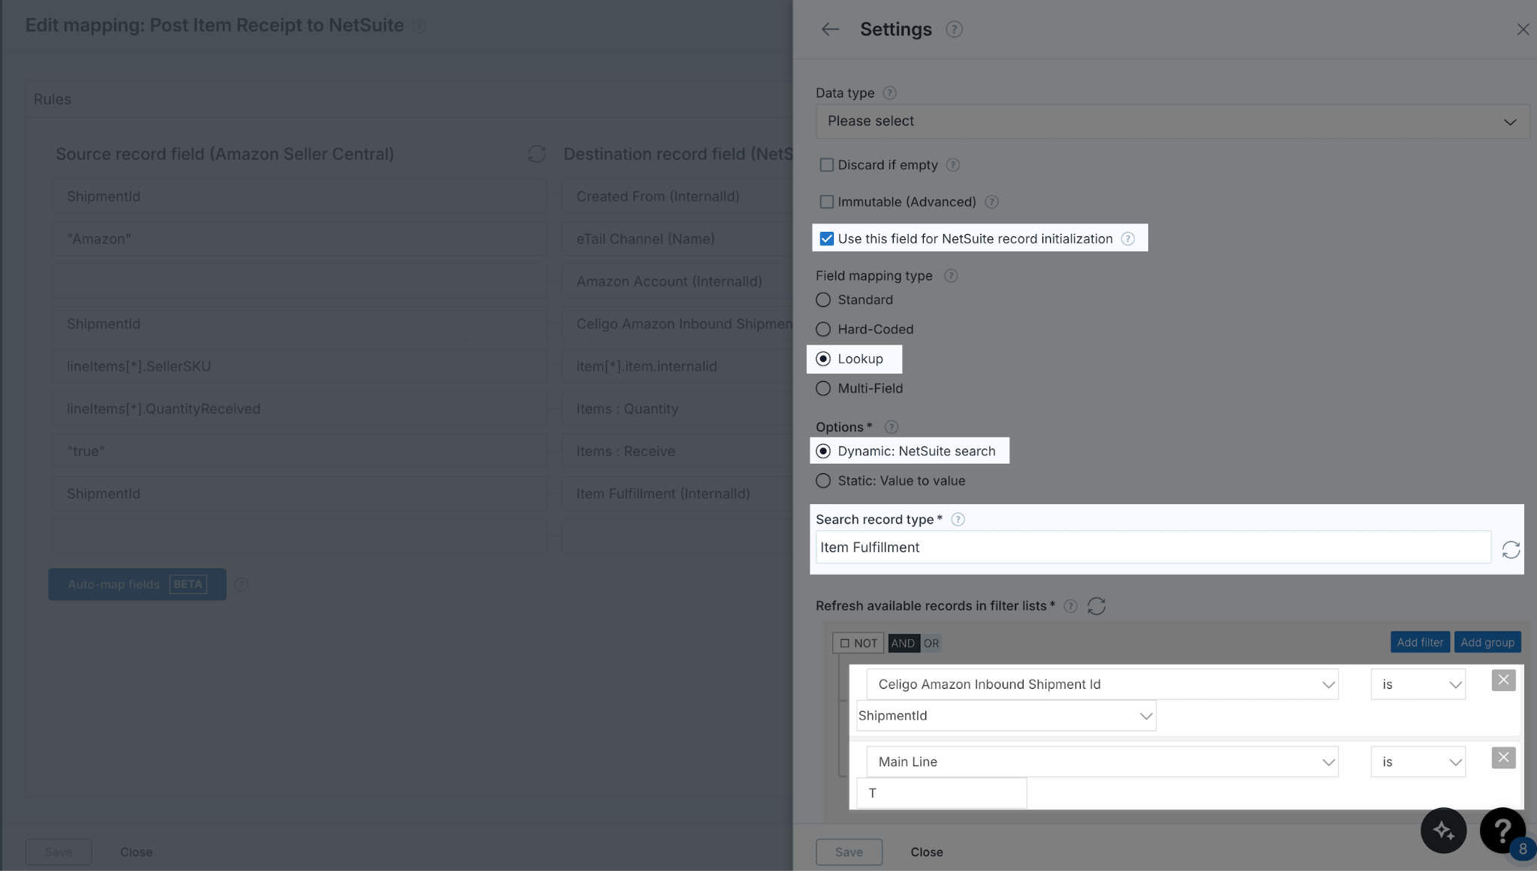The width and height of the screenshot is (1537, 871).
Task: Click Items : Receive destination field
Action: (x=677, y=452)
